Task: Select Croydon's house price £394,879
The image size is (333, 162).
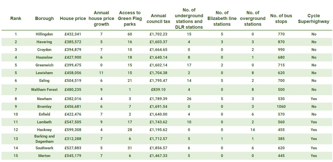Action: pyautogui.click(x=73, y=50)
